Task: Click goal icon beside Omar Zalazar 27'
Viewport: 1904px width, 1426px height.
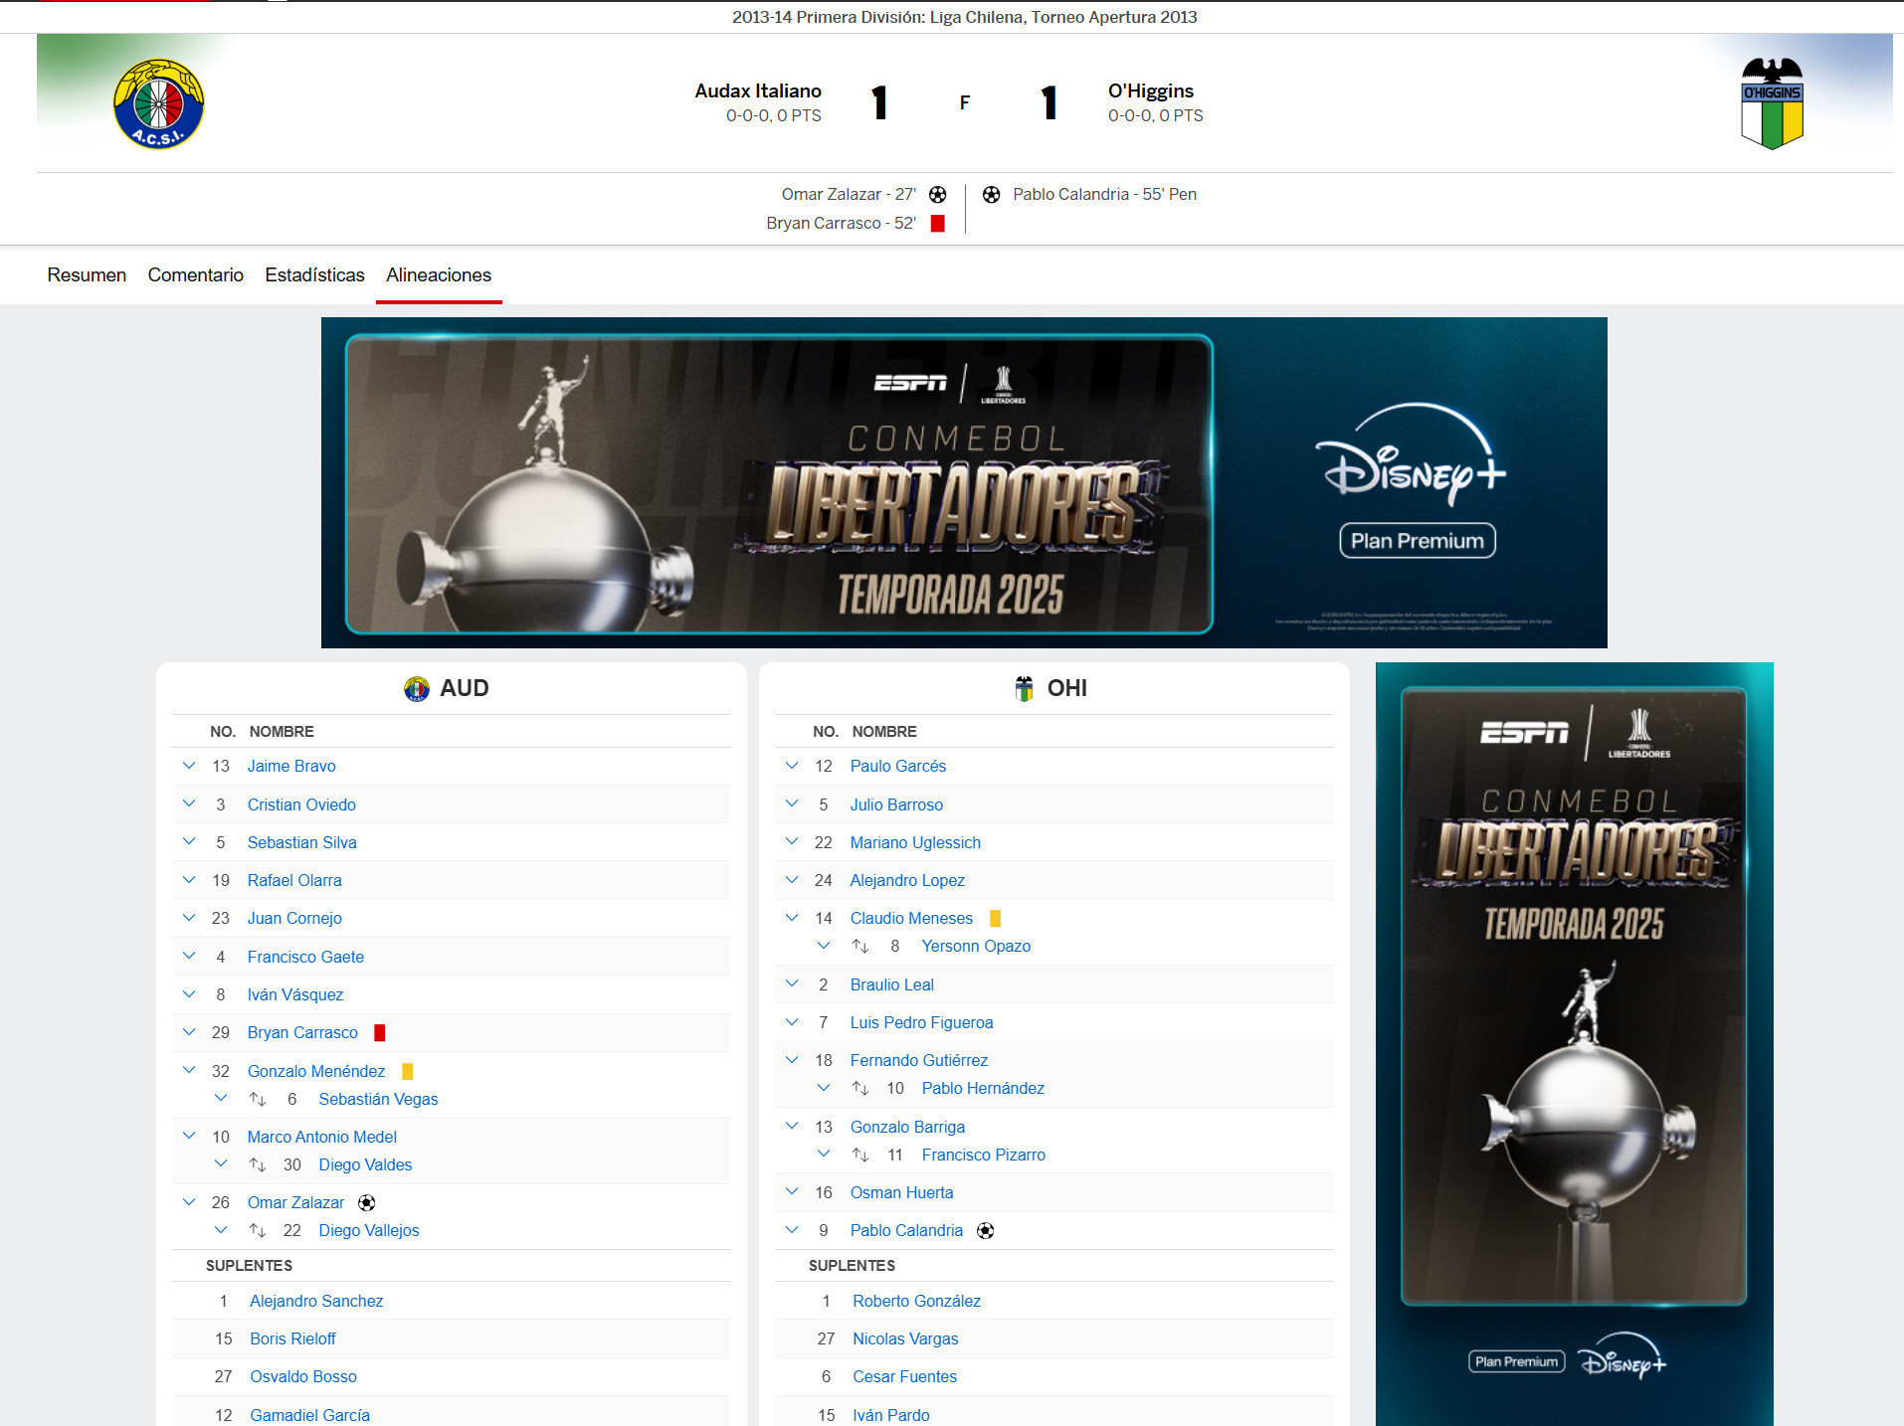Action: pyautogui.click(x=937, y=195)
